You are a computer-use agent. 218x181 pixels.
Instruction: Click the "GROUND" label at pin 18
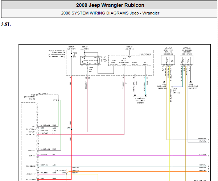[x=32, y=151]
